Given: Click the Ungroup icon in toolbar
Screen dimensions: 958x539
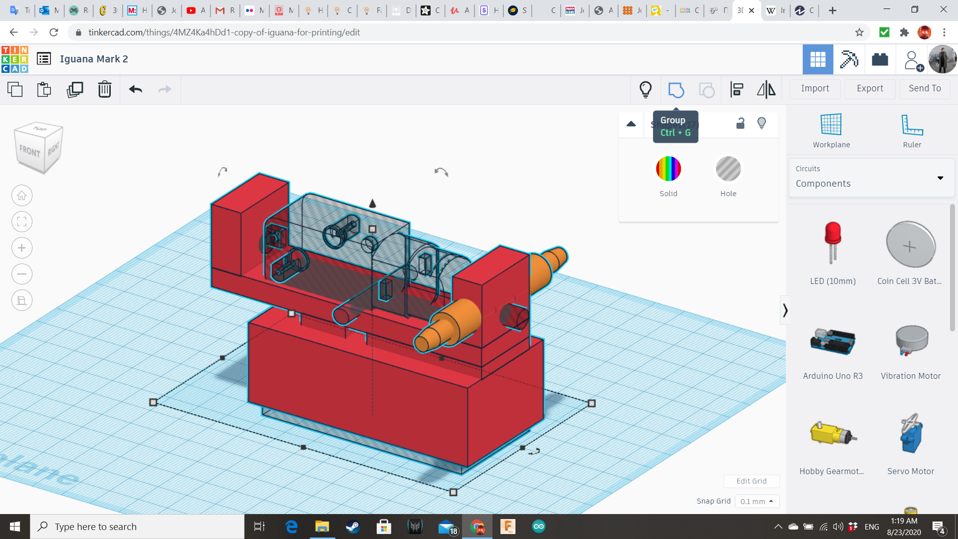Looking at the screenshot, I should point(707,90).
